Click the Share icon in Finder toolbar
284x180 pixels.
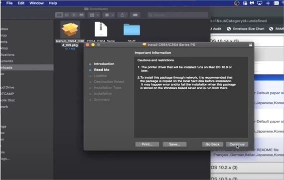tap(123, 15)
